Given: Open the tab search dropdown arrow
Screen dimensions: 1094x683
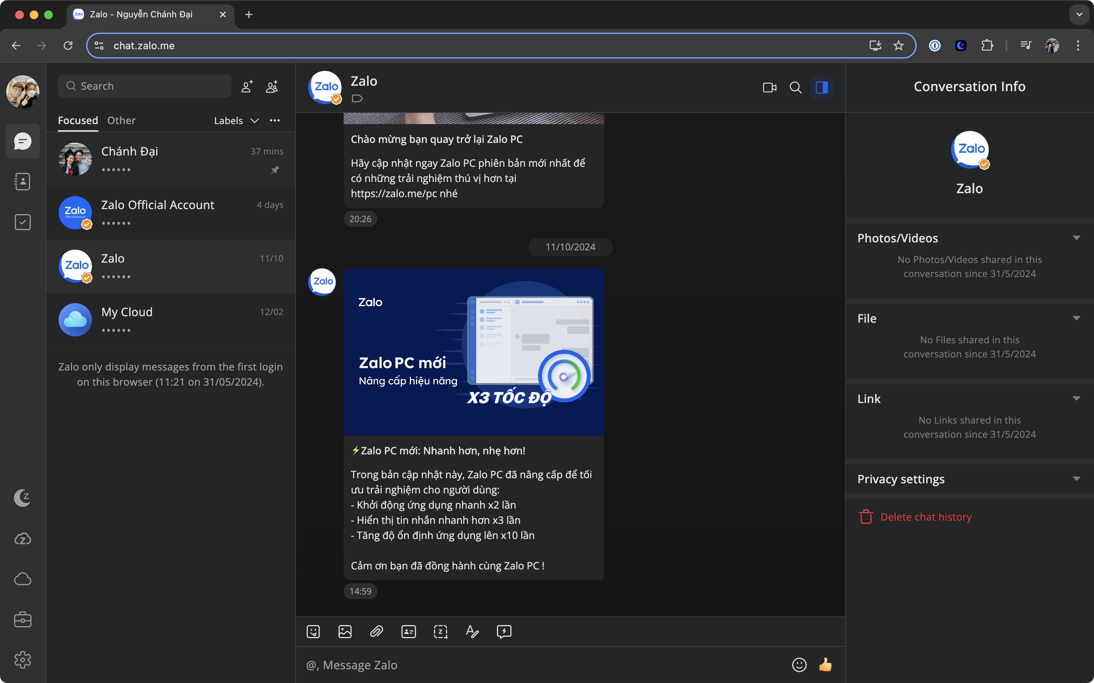Looking at the screenshot, I should pos(1079,14).
